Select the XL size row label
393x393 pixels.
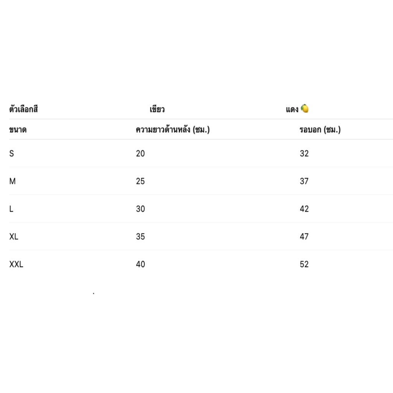[x=14, y=236]
